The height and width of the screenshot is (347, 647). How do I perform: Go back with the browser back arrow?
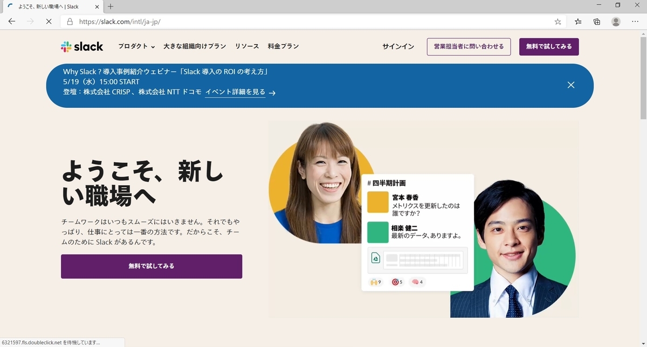12,22
